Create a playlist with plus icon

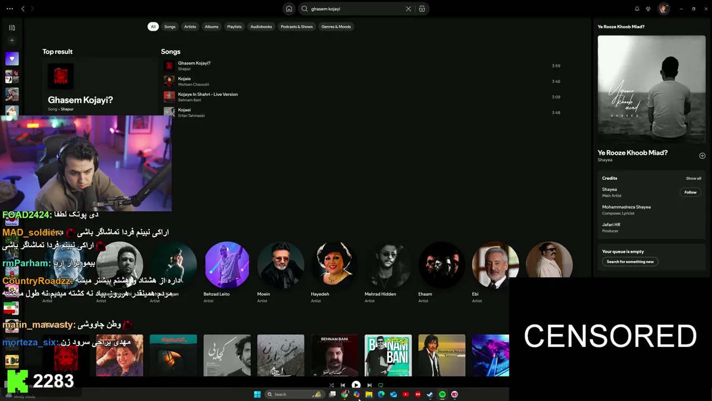[12, 40]
